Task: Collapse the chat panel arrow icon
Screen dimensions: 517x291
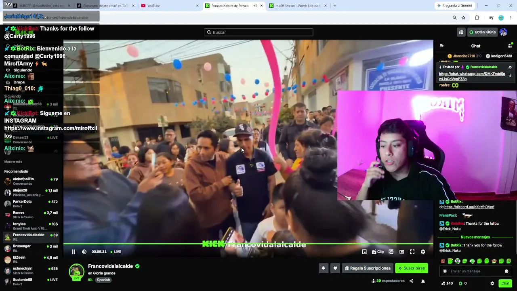Action: [x=441, y=46]
